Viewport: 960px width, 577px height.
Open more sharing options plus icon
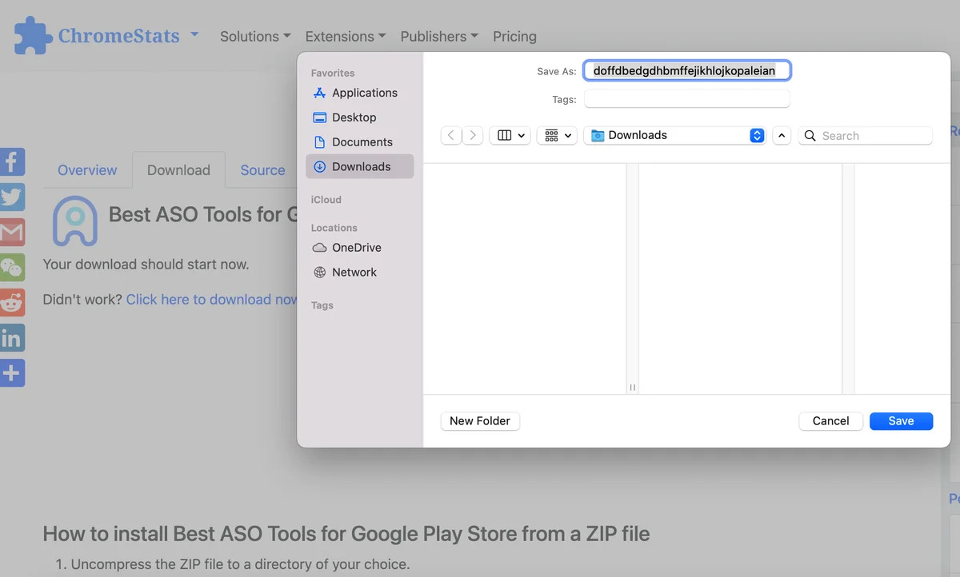pyautogui.click(x=12, y=373)
